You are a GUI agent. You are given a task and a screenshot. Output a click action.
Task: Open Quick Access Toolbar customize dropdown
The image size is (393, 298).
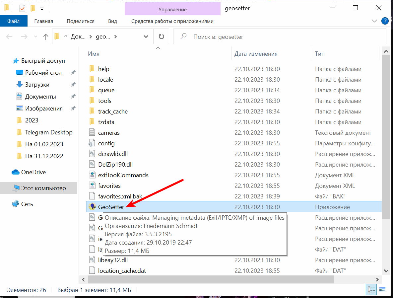[42, 9]
